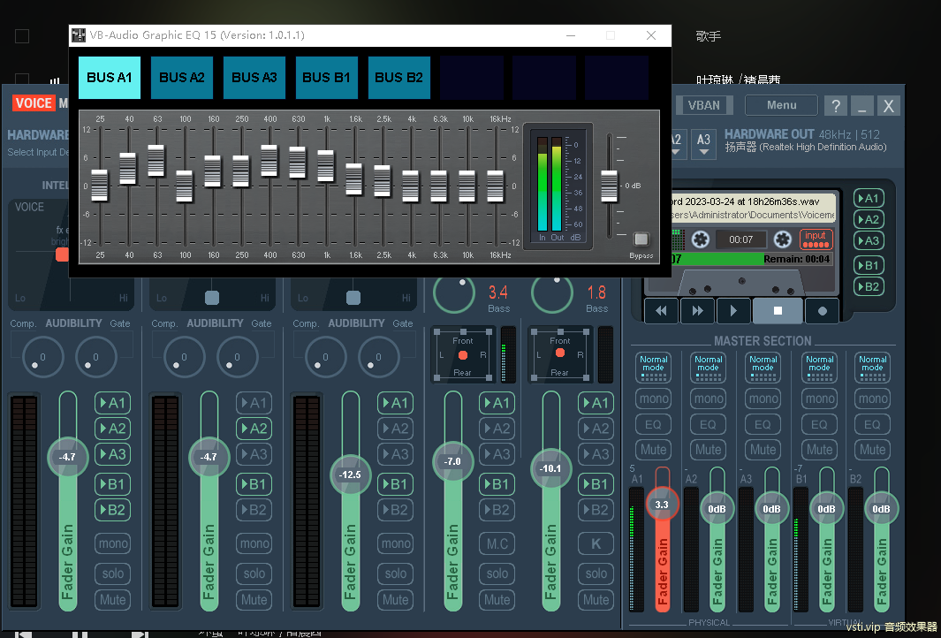This screenshot has width=941, height=638.
Task: Toggle B1 routing on second hardware input strip
Action: 254,484
